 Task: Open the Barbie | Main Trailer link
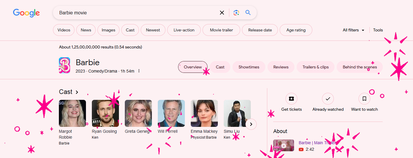(x=317, y=143)
